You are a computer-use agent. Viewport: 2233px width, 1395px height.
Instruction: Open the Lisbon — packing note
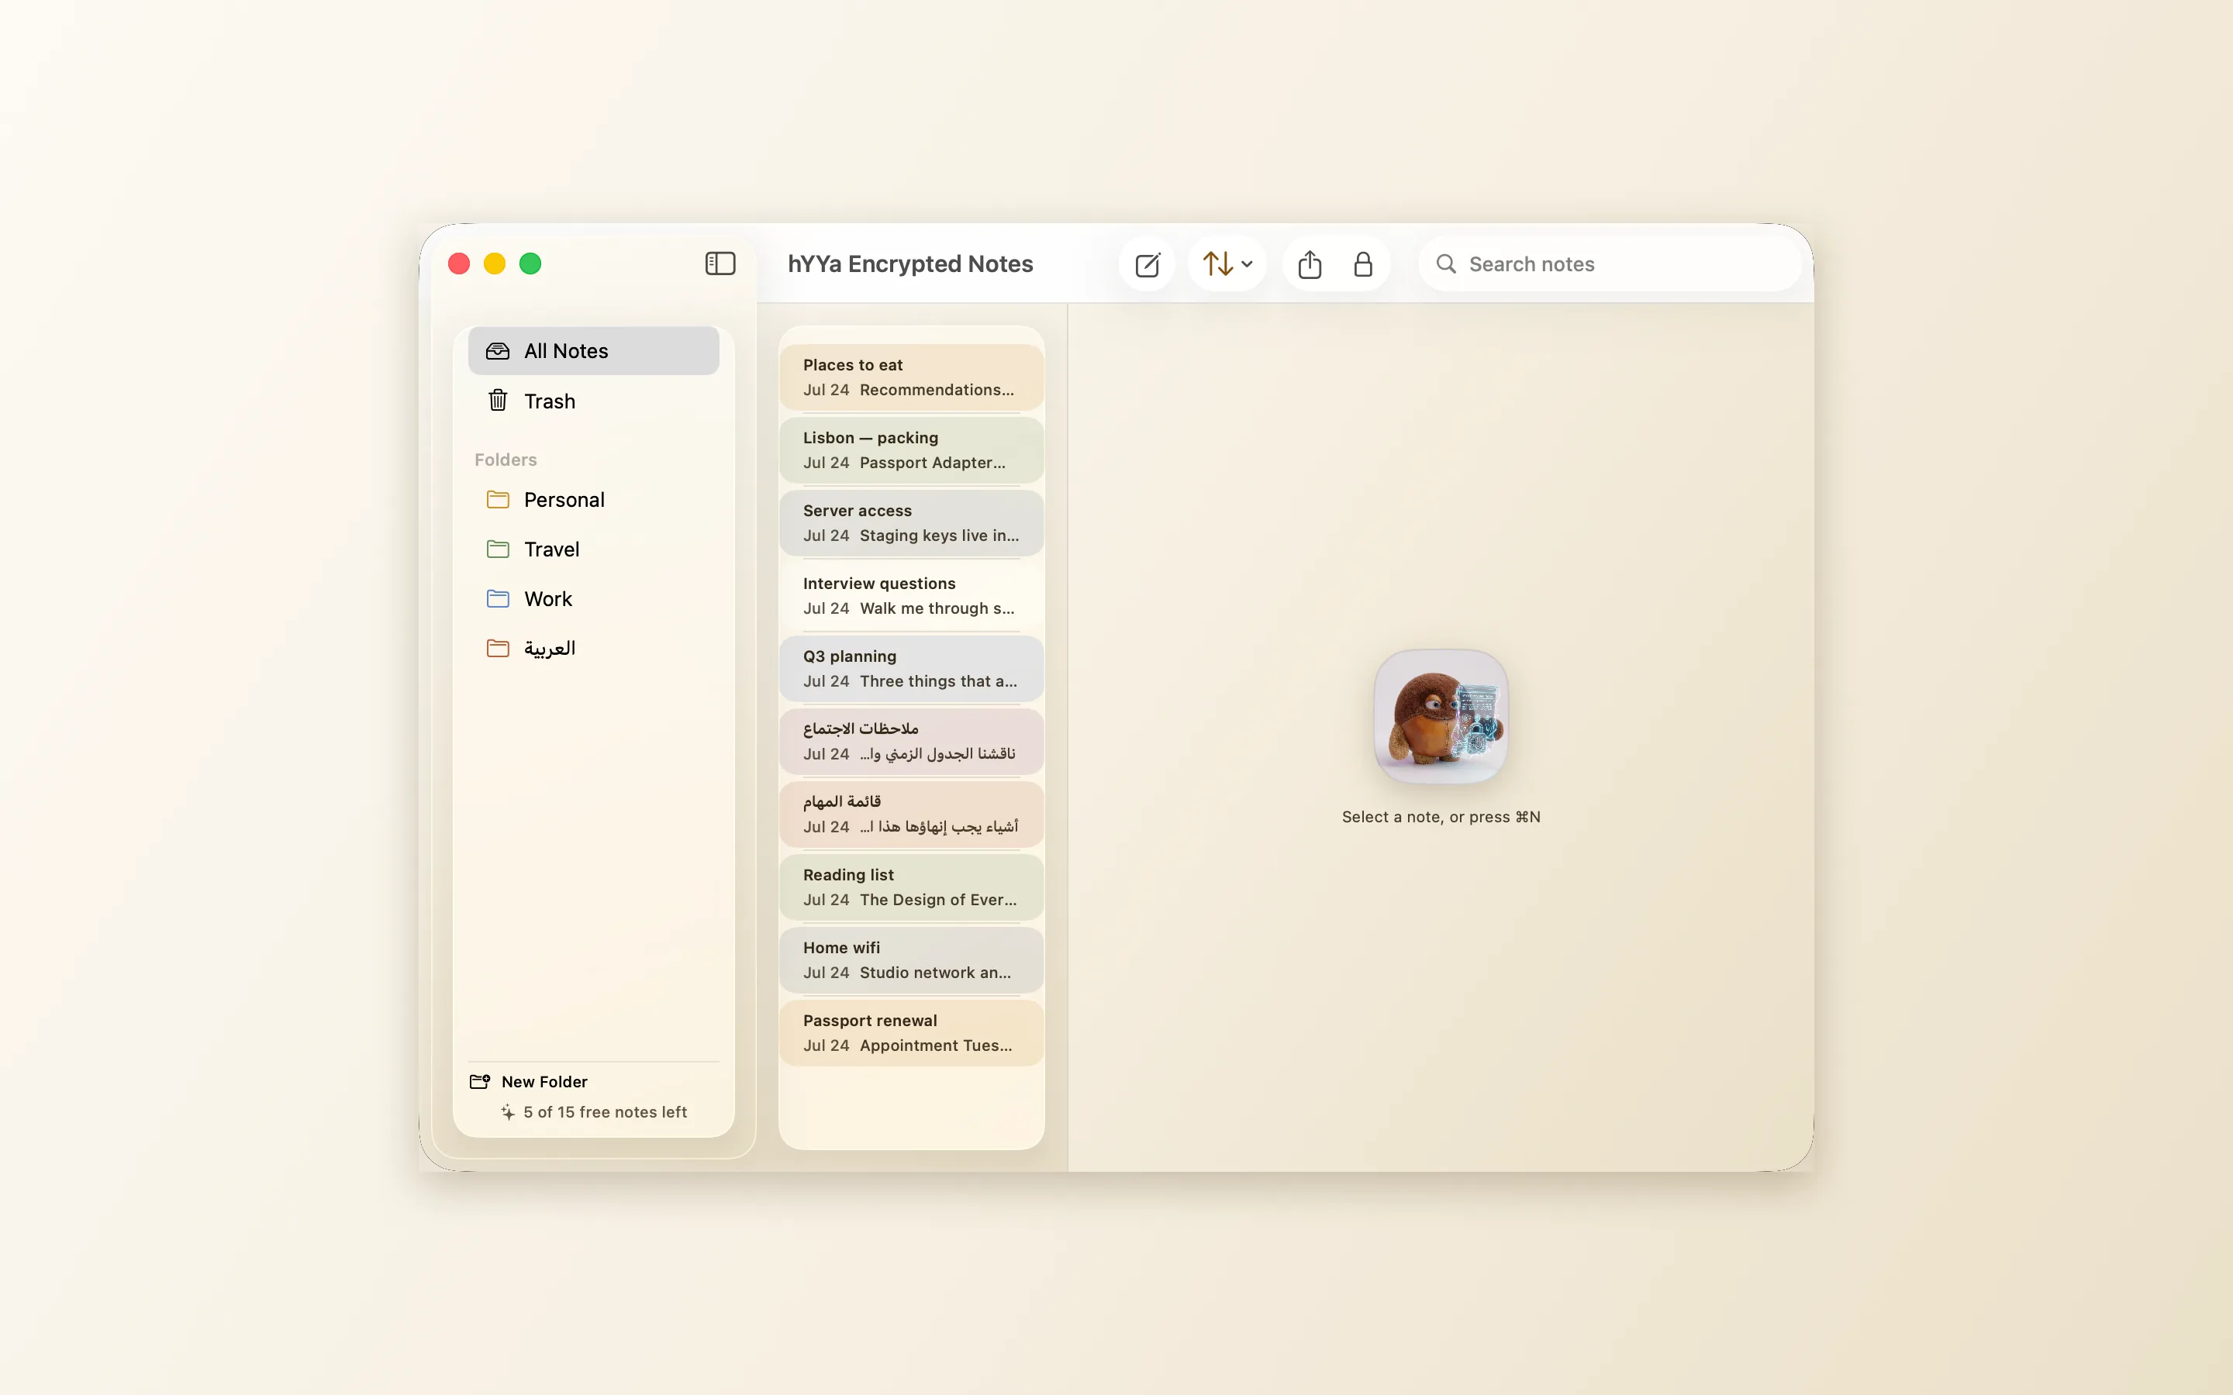pos(911,450)
